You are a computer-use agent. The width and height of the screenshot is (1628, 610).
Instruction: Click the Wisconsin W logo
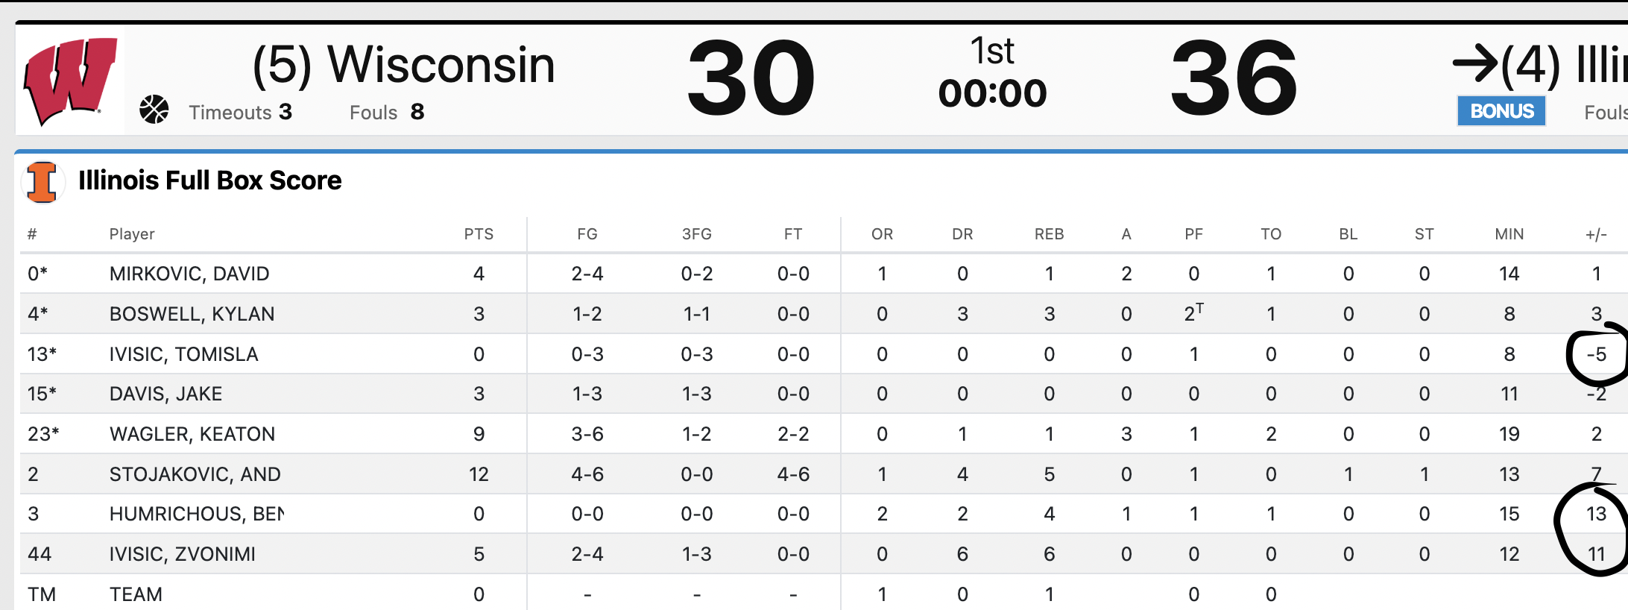[71, 81]
